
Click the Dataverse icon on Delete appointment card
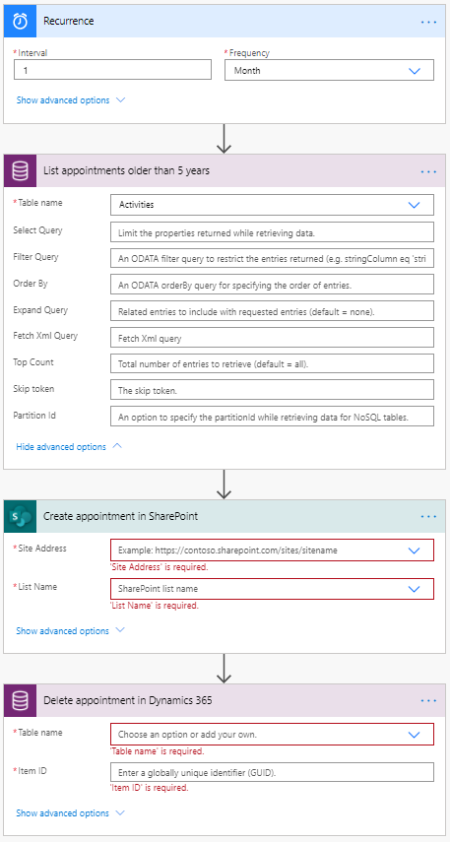coord(20,700)
